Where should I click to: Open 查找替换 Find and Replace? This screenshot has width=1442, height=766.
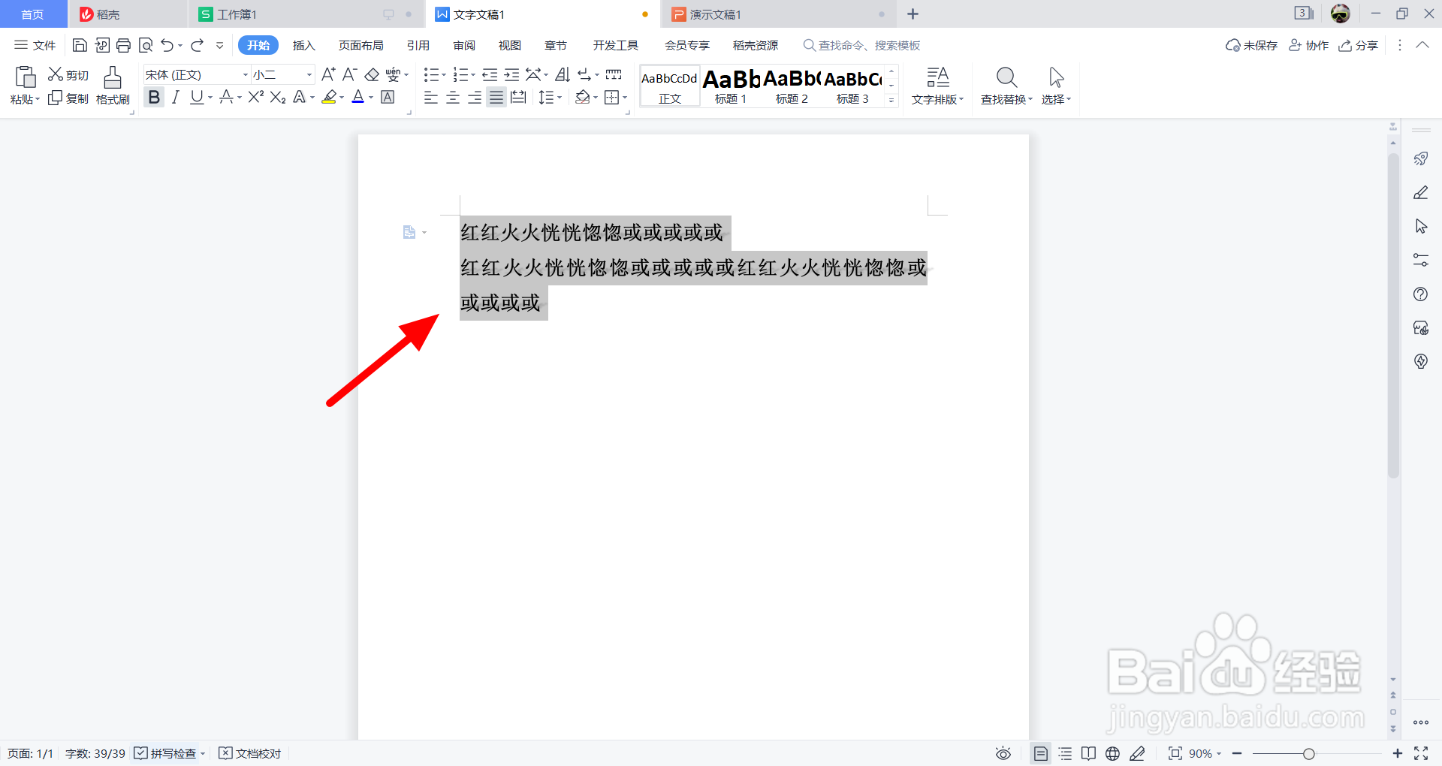coord(1006,86)
